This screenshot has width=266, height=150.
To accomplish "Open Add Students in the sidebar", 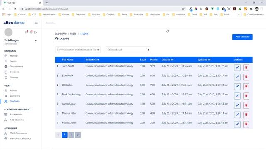I will pyautogui.click(x=17, y=120).
